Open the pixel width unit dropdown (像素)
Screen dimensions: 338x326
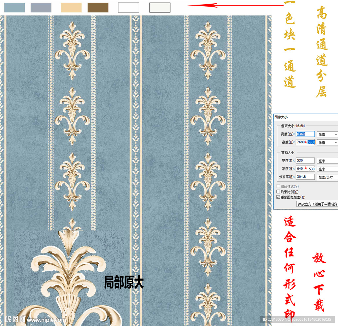pyautogui.click(x=327, y=134)
